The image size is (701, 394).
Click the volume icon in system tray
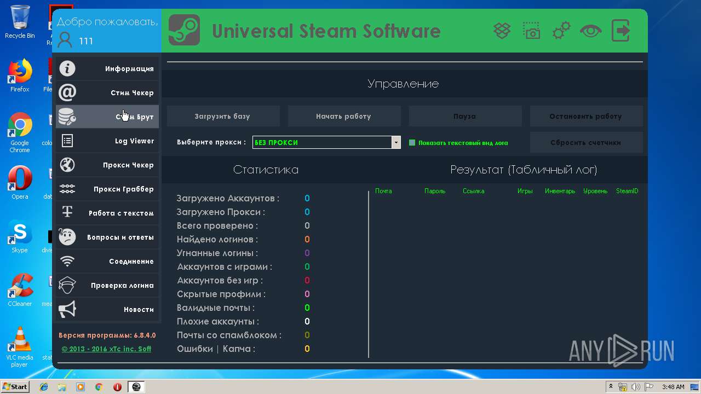tap(636, 387)
